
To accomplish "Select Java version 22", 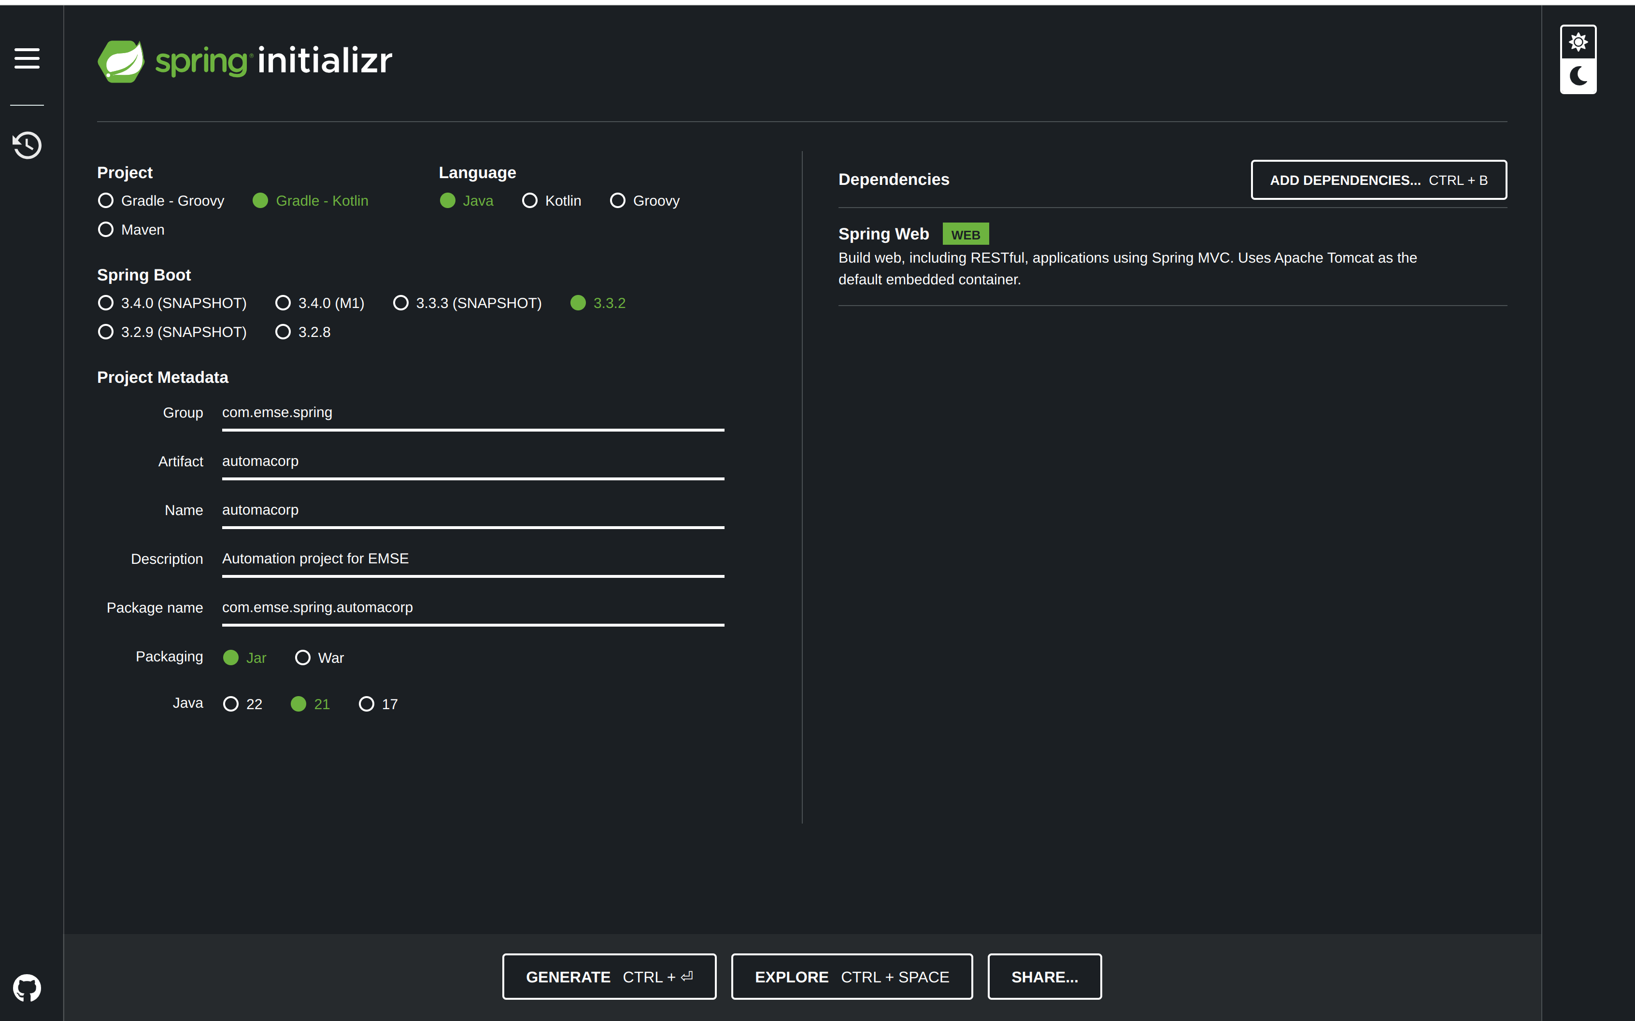I will coord(242,704).
